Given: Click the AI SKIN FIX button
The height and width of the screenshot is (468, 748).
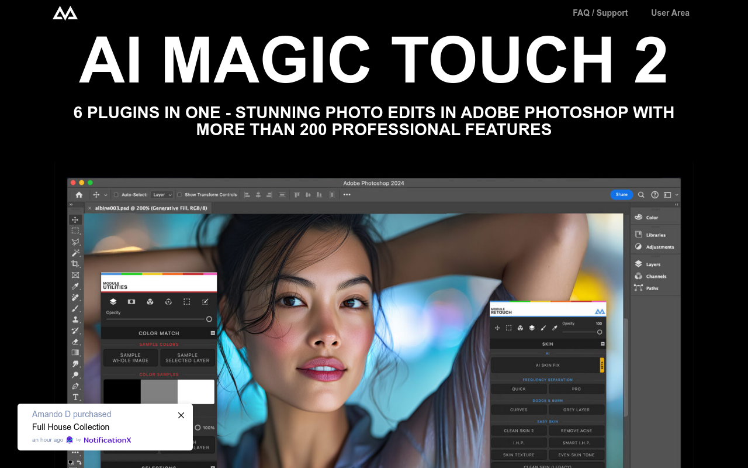Looking at the screenshot, I should [x=548, y=365].
